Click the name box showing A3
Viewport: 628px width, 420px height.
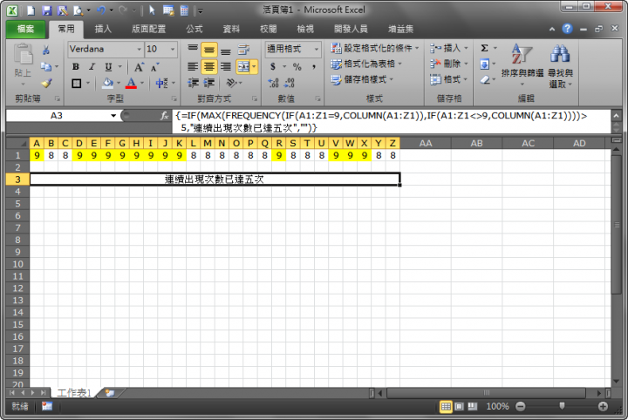click(x=57, y=116)
